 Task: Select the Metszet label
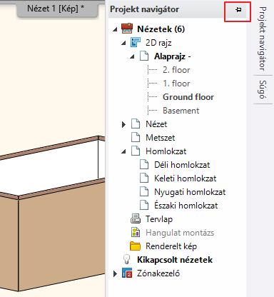coord(161,138)
